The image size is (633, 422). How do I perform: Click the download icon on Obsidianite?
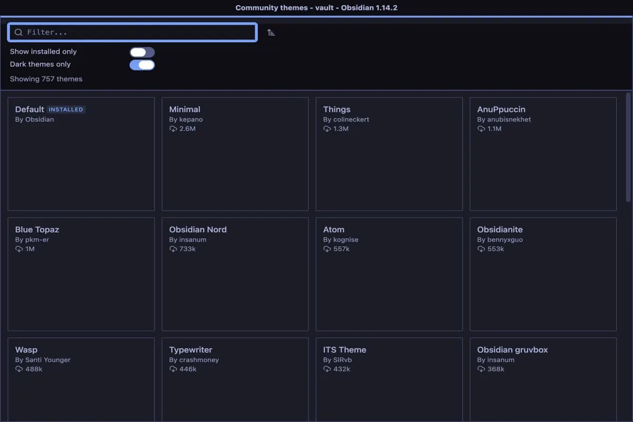coord(481,249)
